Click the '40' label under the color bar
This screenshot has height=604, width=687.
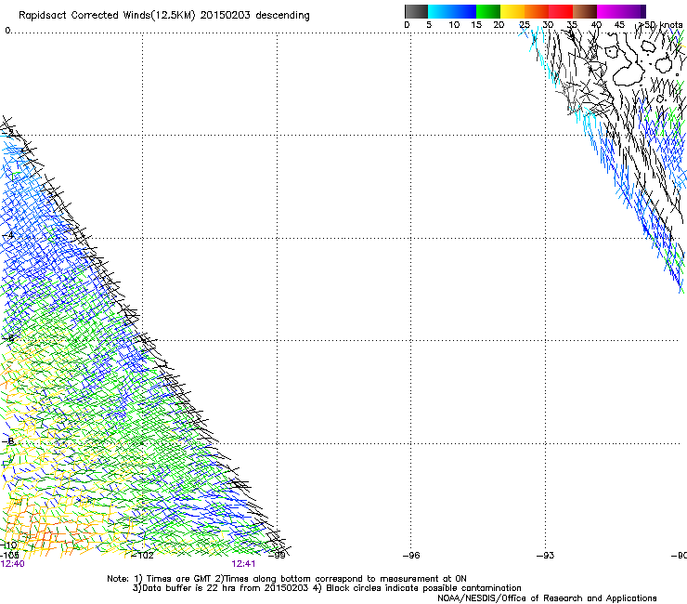point(596,25)
